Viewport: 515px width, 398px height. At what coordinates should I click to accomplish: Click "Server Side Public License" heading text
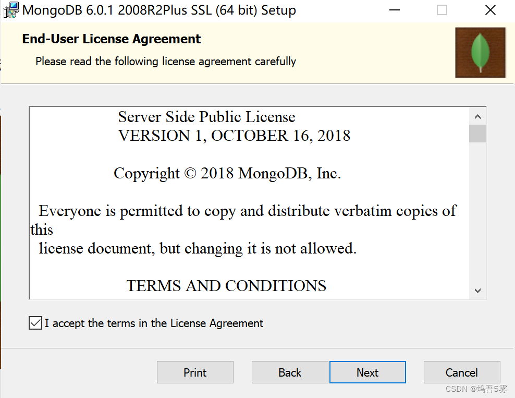pos(206,117)
